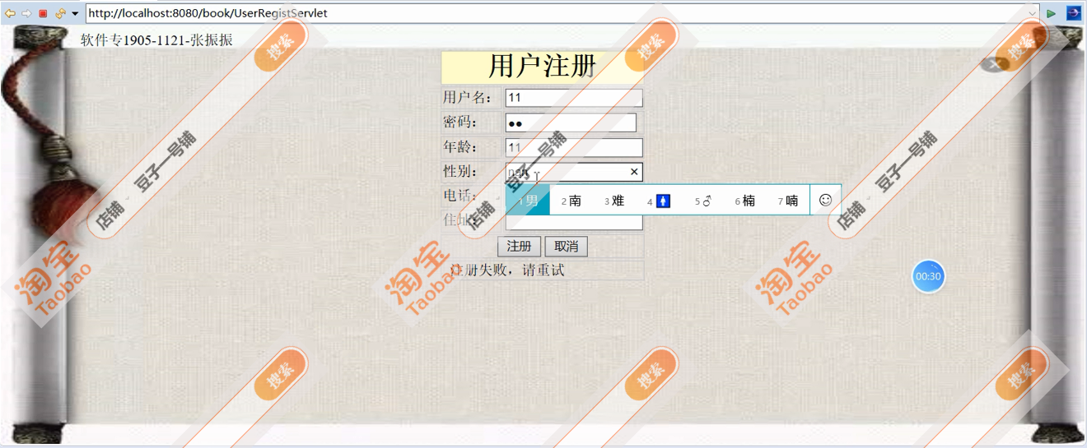Select IME candidate 4 restroom symbol
The width and height of the screenshot is (1087, 448).
pos(659,201)
